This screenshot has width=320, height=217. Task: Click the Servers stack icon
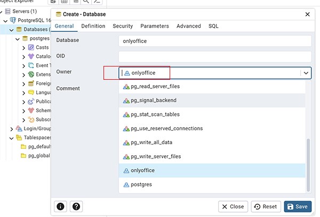point(8,11)
